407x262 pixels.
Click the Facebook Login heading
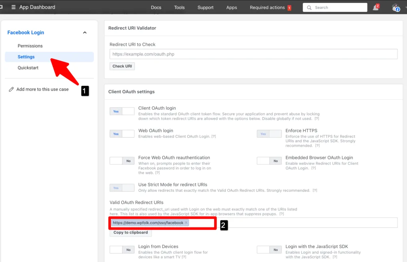[x=26, y=33]
